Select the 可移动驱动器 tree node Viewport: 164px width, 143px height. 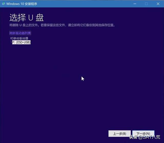(19, 38)
